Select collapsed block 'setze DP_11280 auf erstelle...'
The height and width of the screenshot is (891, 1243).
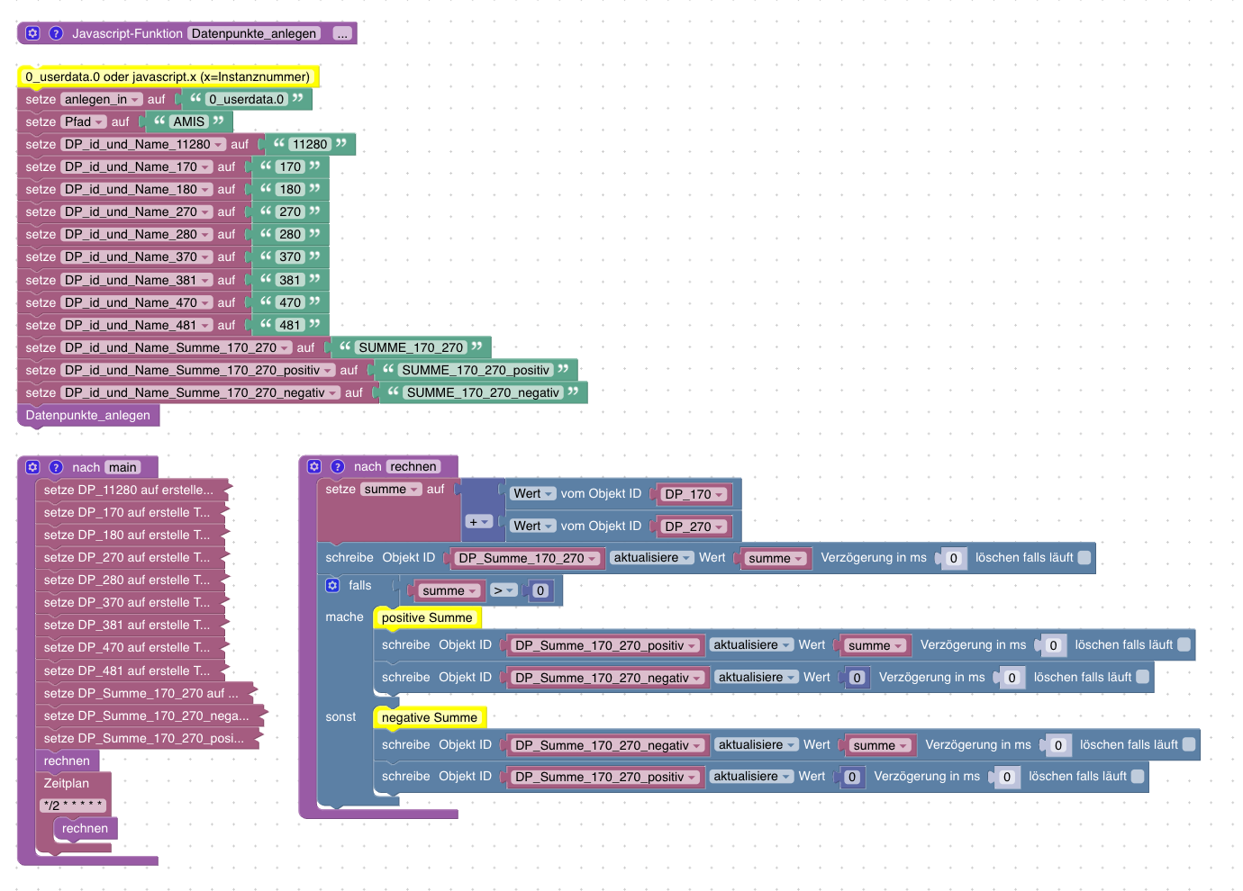pyautogui.click(x=133, y=490)
